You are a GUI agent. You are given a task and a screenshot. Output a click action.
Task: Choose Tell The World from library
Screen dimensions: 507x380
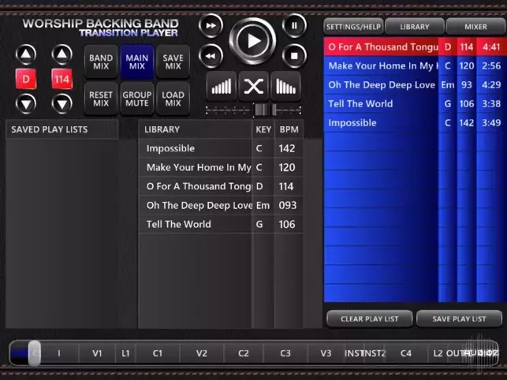pos(221,224)
